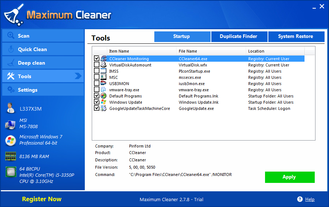Click the 8136 MB RAM text
329x207 pixels.
click(34, 157)
